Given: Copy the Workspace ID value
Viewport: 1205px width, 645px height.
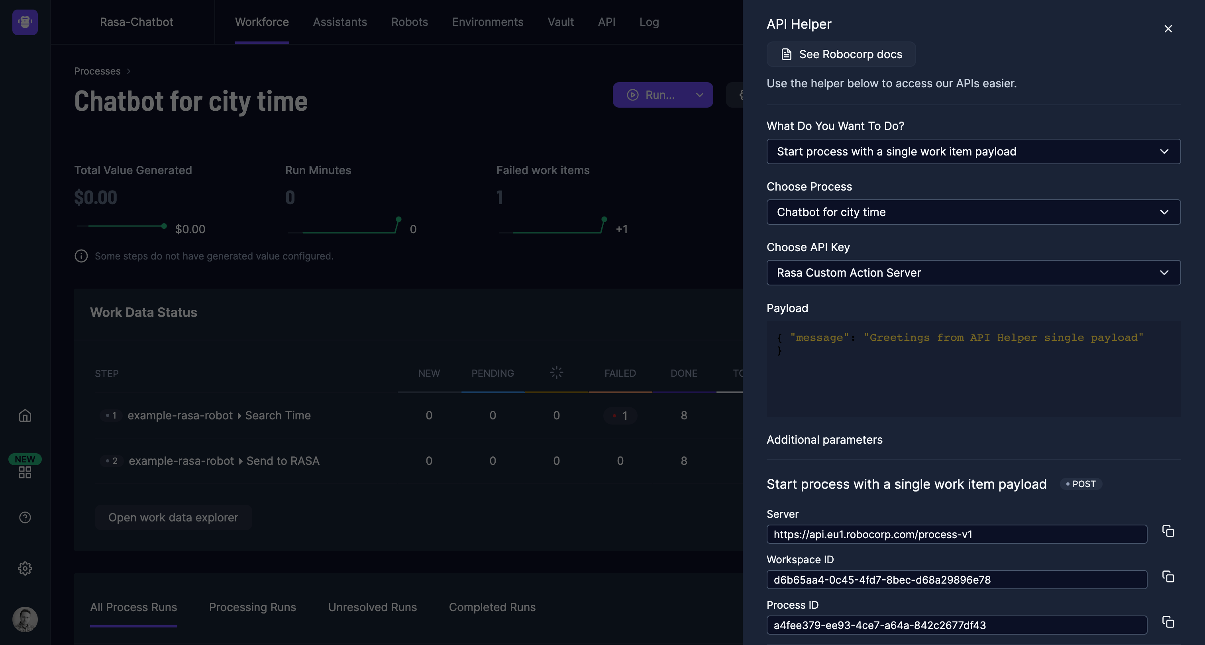Looking at the screenshot, I should pyautogui.click(x=1168, y=577).
